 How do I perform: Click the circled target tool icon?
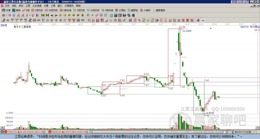tap(52, 20)
